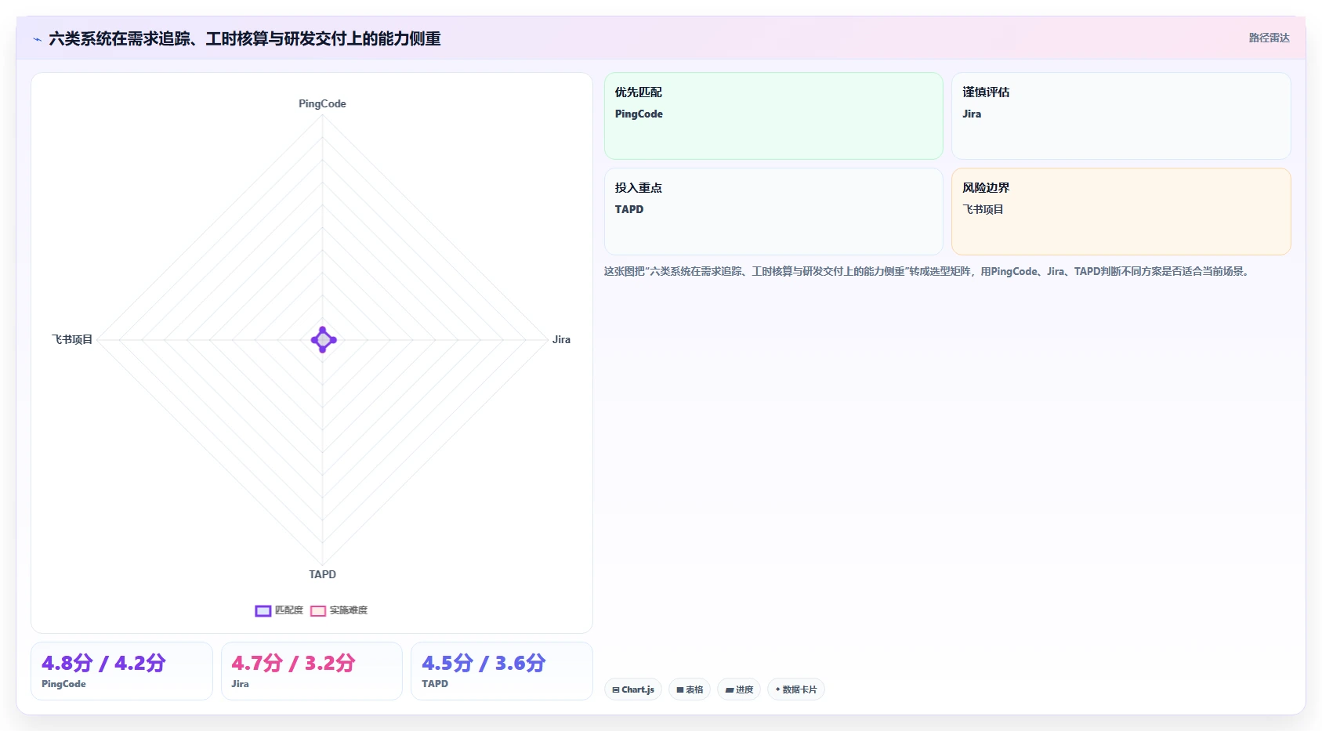The width and height of the screenshot is (1322, 731).
Task: Open the 投入重点 card
Action: pos(773,212)
